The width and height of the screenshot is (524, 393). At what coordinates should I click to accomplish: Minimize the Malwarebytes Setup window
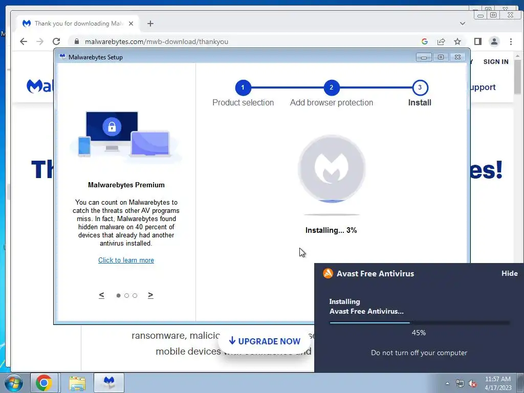(x=424, y=57)
